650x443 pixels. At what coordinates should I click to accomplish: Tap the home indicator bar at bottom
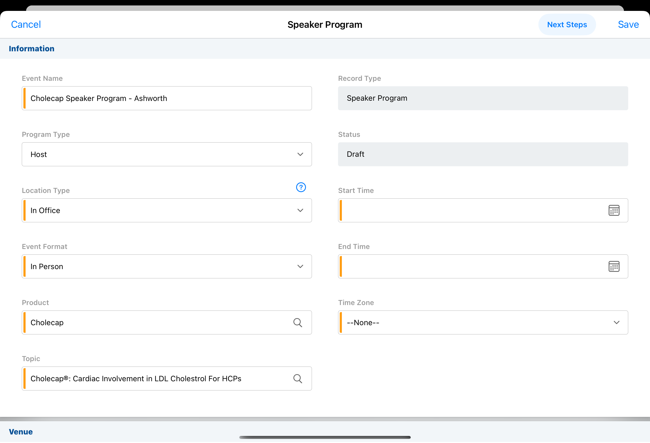tap(325, 437)
